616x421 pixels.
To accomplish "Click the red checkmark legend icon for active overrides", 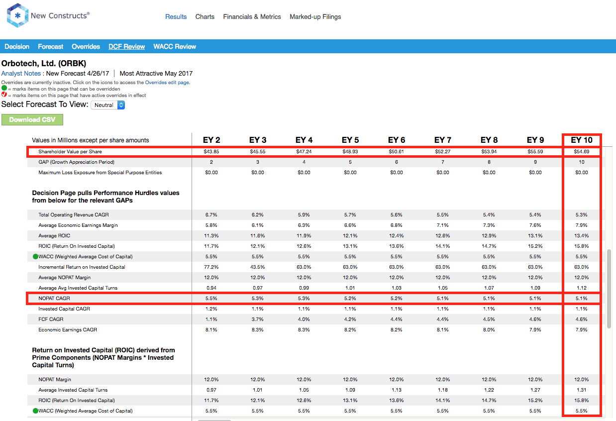I will coord(4,95).
